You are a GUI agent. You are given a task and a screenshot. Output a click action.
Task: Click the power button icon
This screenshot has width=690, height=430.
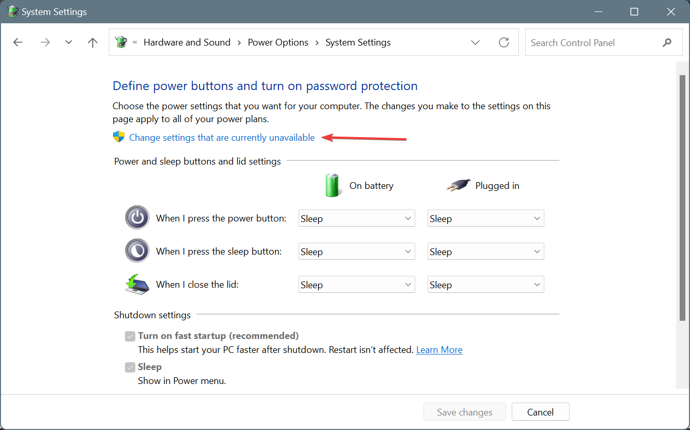137,218
